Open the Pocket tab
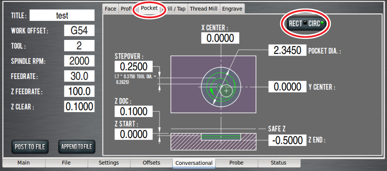Screen dimensions: 387x171 point(149,8)
